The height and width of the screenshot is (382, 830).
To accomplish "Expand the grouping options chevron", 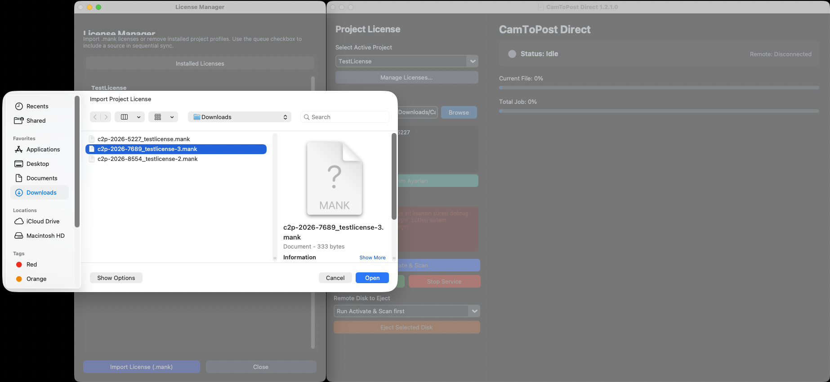I will [172, 117].
